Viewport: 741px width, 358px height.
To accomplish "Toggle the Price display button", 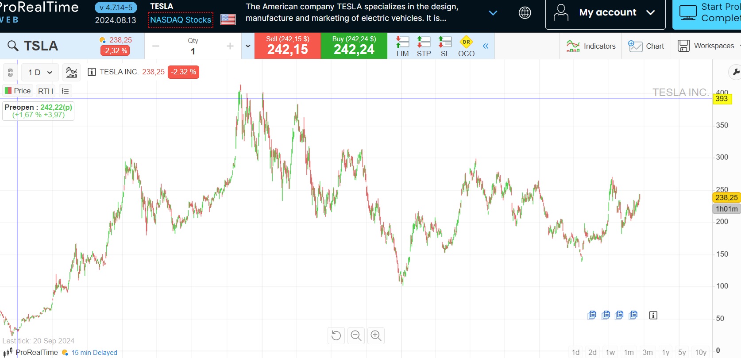I will (x=18, y=91).
